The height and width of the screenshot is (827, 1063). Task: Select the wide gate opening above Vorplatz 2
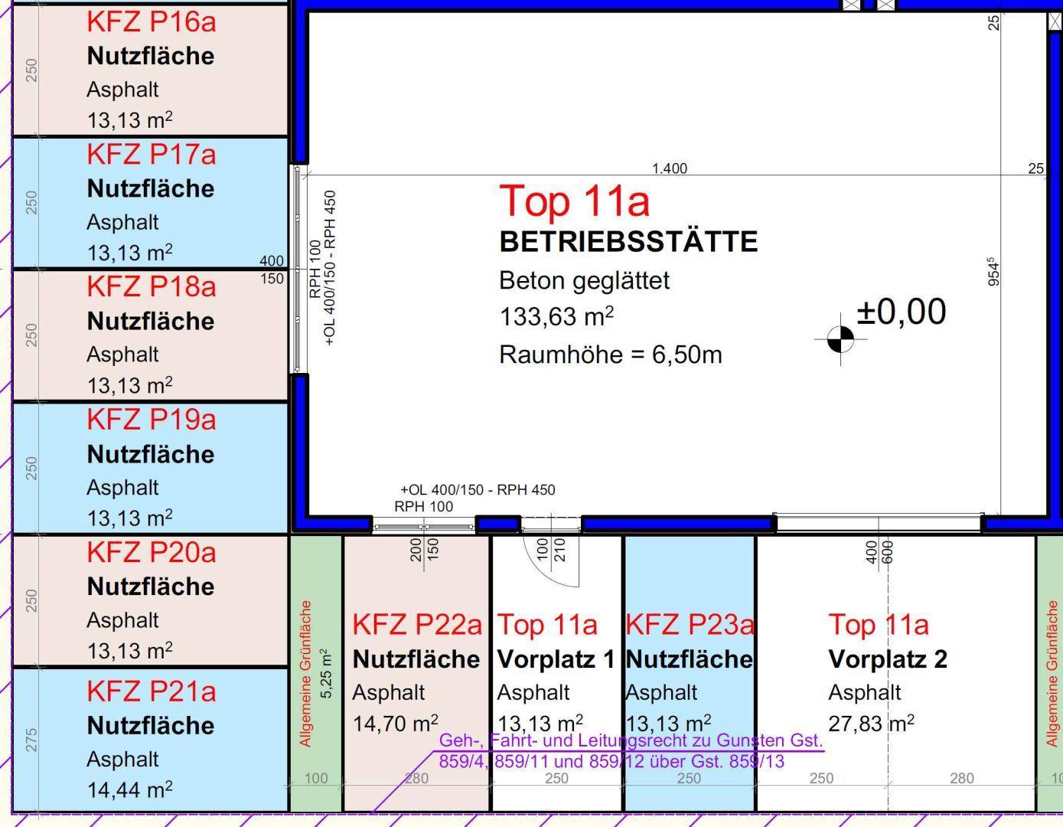(x=878, y=523)
